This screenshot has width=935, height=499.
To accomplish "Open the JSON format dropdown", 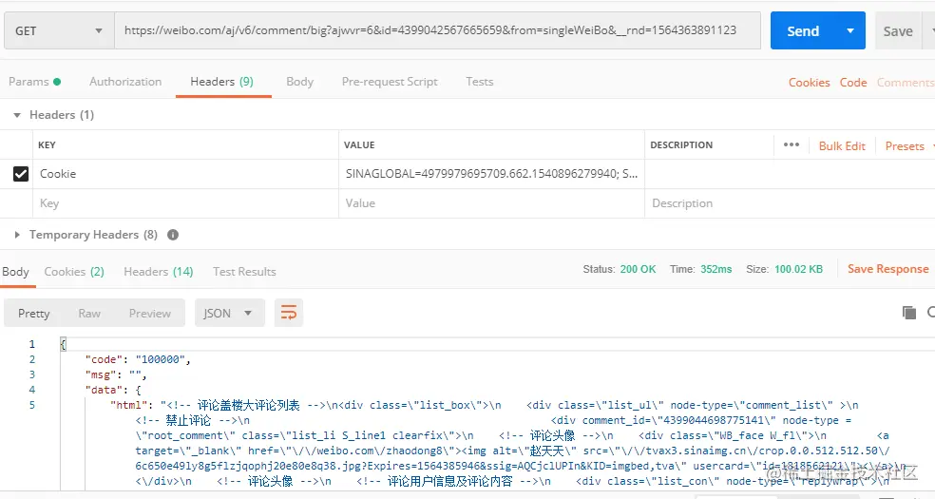I will 229,313.
